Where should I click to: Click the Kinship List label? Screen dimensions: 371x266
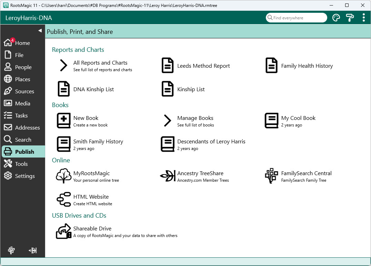(191, 89)
